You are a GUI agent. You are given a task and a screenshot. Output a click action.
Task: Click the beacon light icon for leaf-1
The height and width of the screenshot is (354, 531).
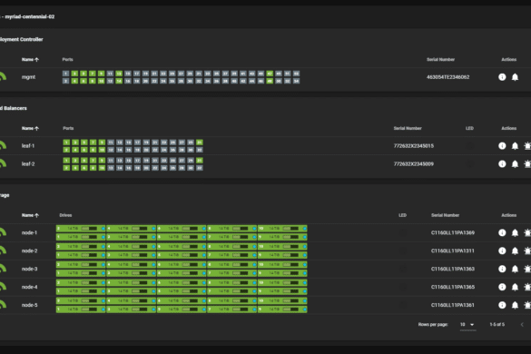527,146
